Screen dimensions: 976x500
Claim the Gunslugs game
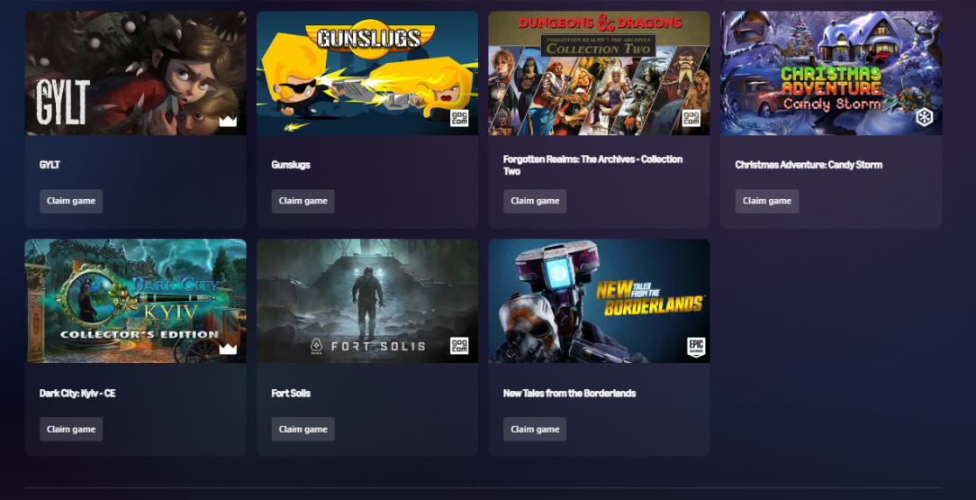tap(303, 201)
